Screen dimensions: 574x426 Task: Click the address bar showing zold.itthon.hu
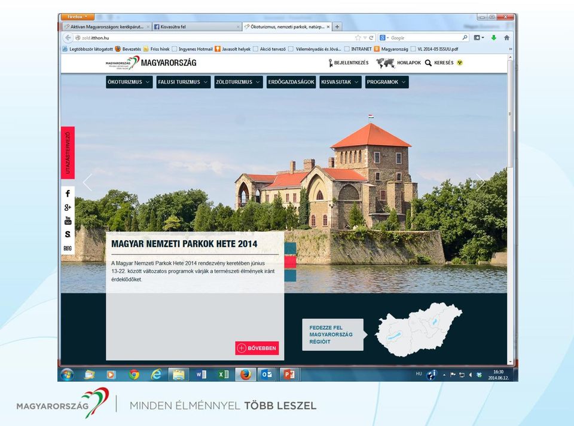tap(214, 38)
